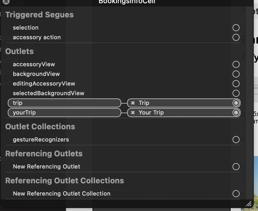Click the editingAccessoryView outlet connection circle
The image size is (258, 211).
[236, 84]
